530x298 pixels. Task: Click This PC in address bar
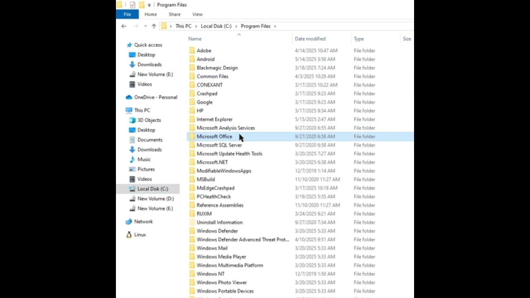coord(183,26)
